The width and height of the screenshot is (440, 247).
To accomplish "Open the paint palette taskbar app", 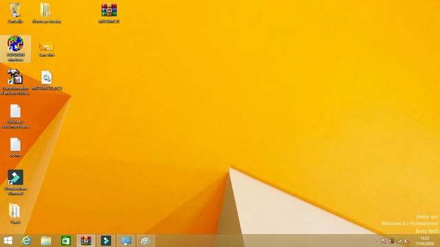I will tap(146, 241).
